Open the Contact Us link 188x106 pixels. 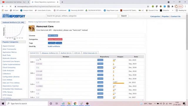pyautogui.click(x=176, y=16)
